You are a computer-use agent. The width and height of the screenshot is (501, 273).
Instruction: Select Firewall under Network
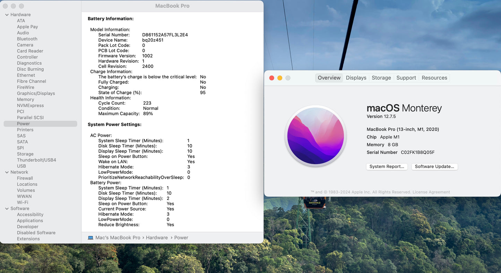pyautogui.click(x=25, y=178)
